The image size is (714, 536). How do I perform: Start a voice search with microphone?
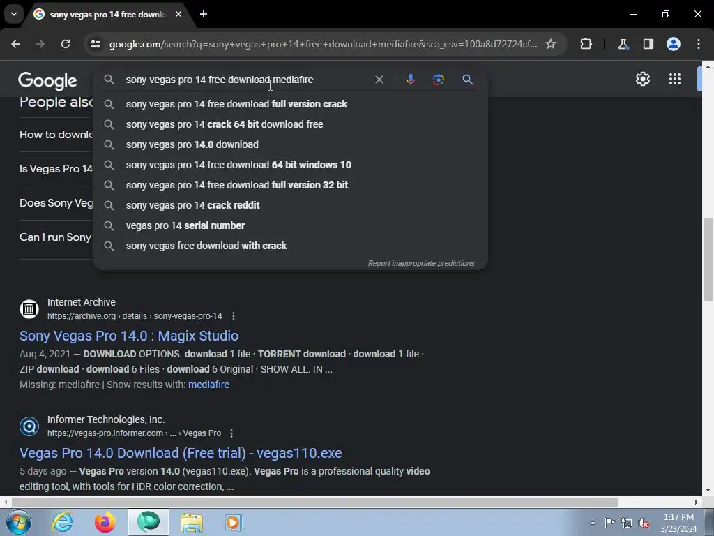410,80
